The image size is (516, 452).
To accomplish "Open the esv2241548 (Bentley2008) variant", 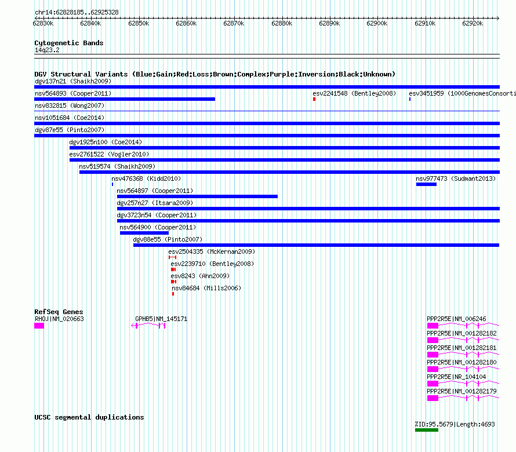I will click(x=354, y=93).
